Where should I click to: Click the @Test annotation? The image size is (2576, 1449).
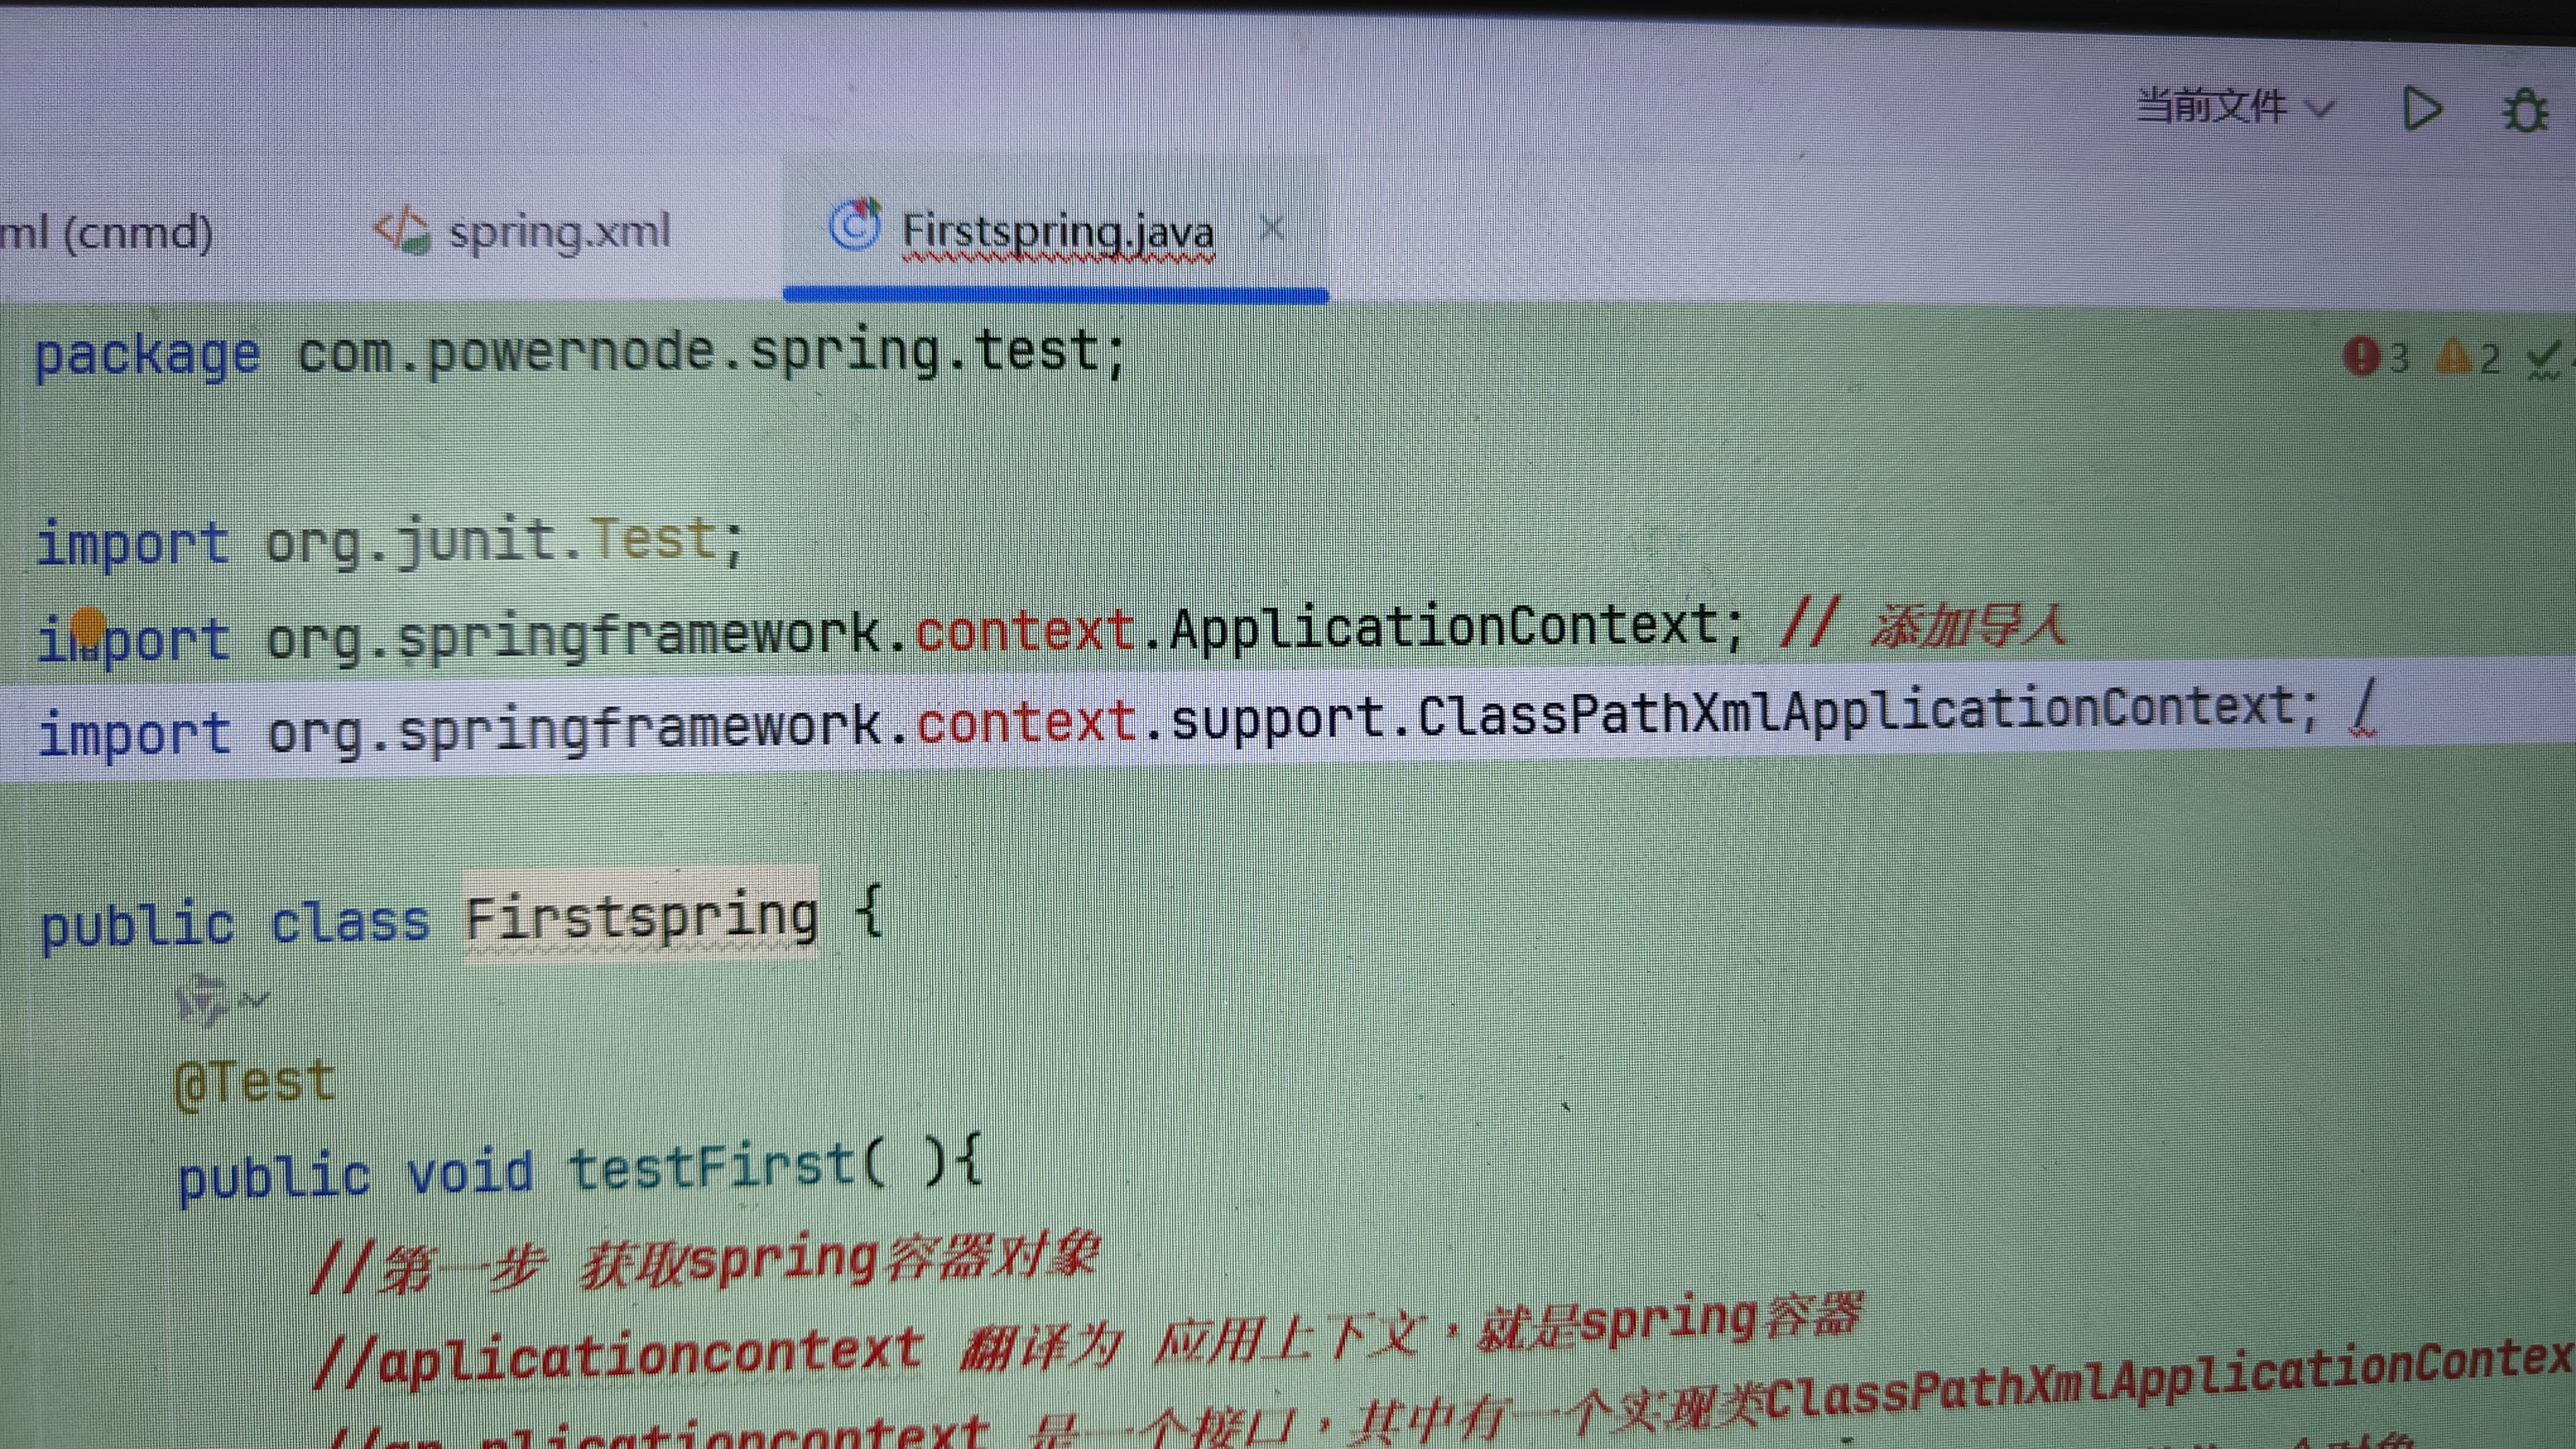254,1082
